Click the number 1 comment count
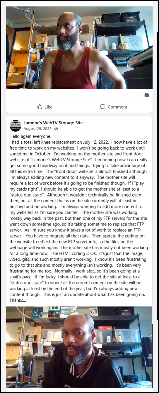This screenshot has height=393, width=159. [x=142, y=95]
